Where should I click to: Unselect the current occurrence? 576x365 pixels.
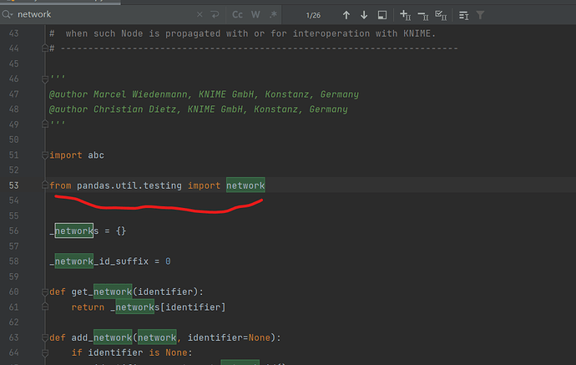423,15
